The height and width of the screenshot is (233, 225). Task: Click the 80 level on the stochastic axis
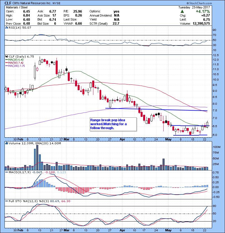tap(215, 206)
